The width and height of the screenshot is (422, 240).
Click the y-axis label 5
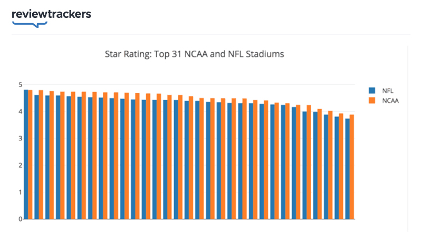(20, 85)
